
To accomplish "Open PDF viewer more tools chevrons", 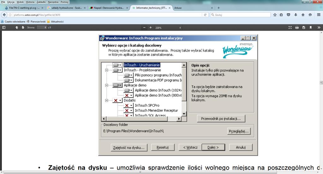I will tap(319, 28).
